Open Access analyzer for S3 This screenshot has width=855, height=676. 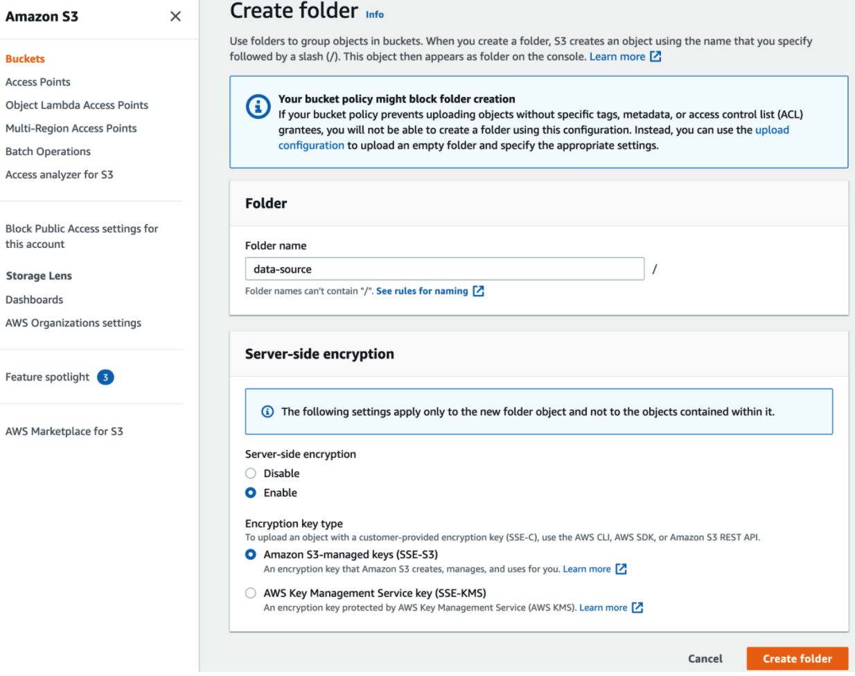point(60,175)
